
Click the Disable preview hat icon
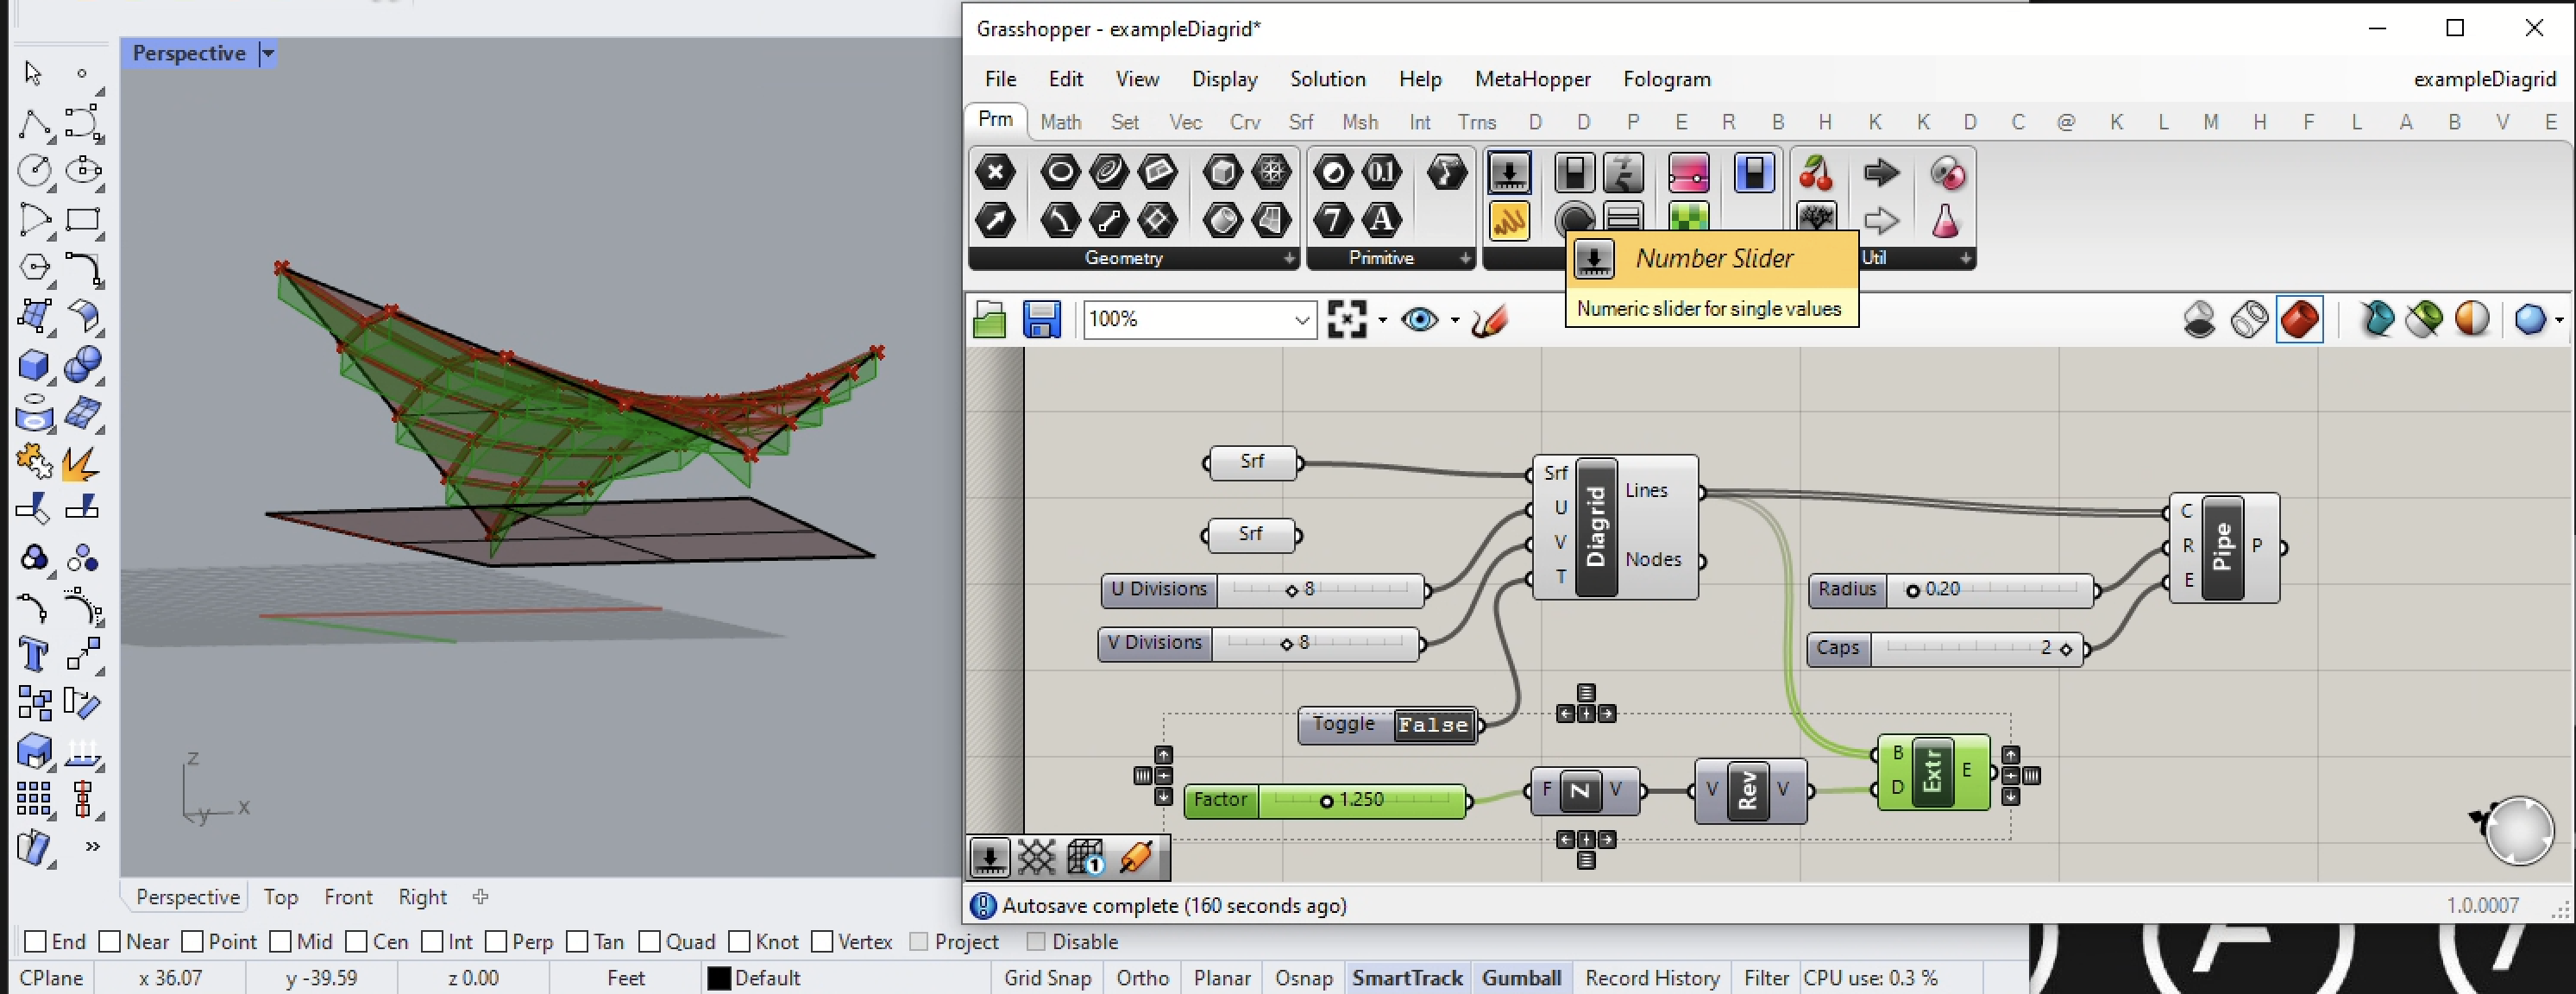(x=2199, y=320)
